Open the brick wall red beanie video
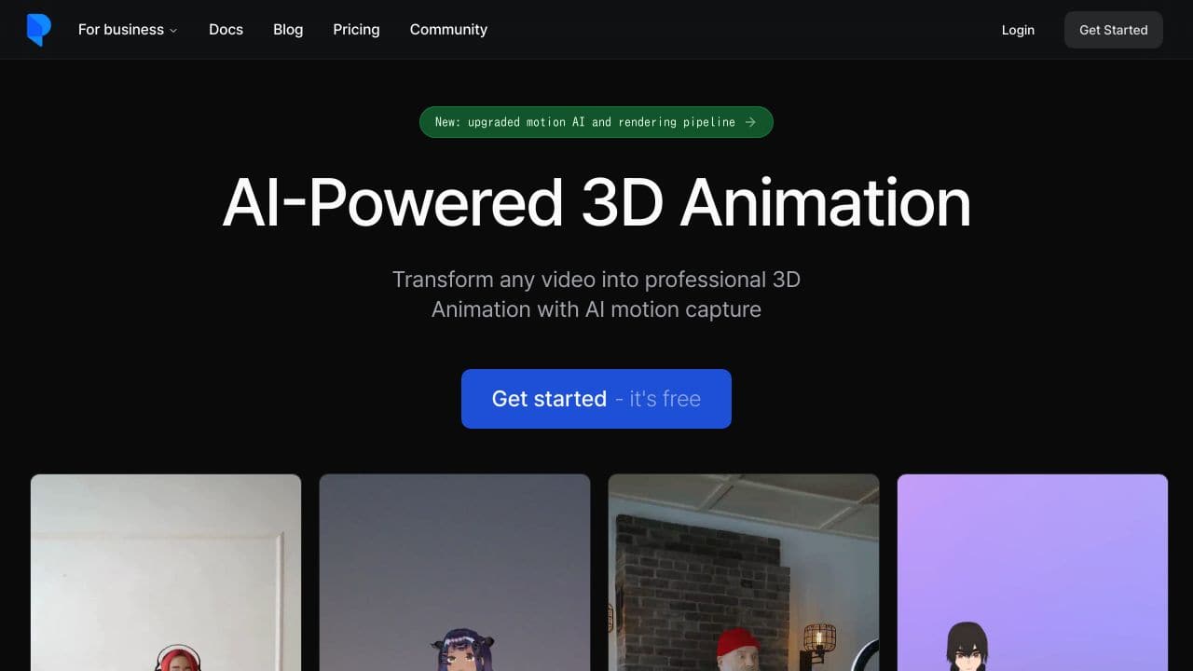Screen dimensions: 1193x671 (x=744, y=572)
